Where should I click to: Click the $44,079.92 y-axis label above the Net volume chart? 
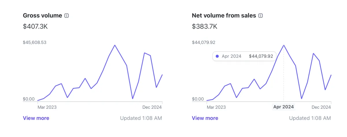[204, 42]
